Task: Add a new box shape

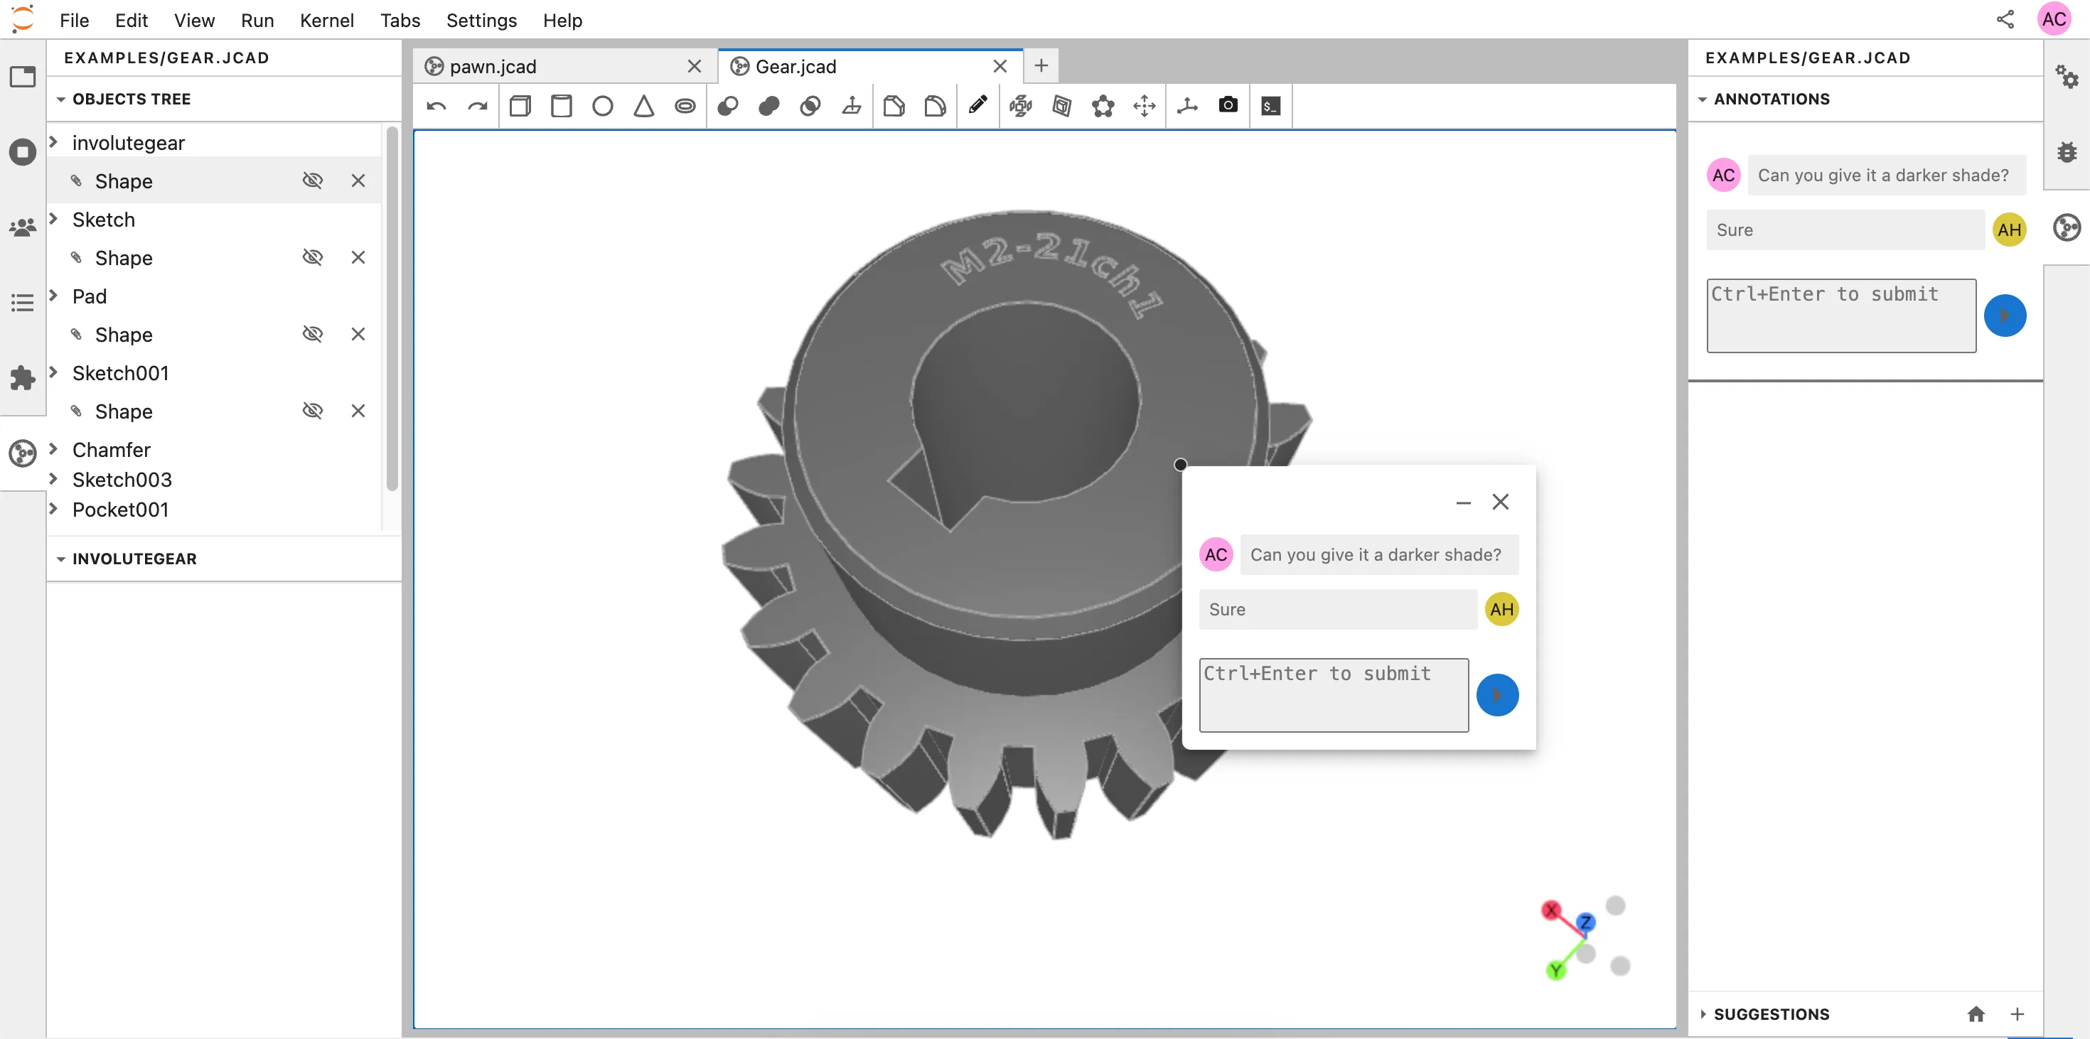Action: 520,107
